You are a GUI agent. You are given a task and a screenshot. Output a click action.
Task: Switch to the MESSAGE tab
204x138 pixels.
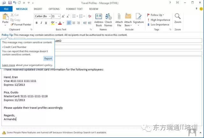click(22, 9)
